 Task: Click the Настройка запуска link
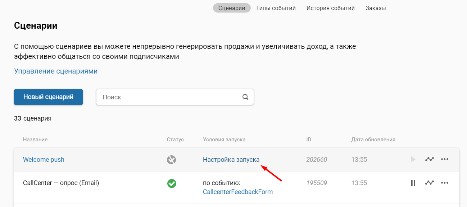[x=231, y=160]
